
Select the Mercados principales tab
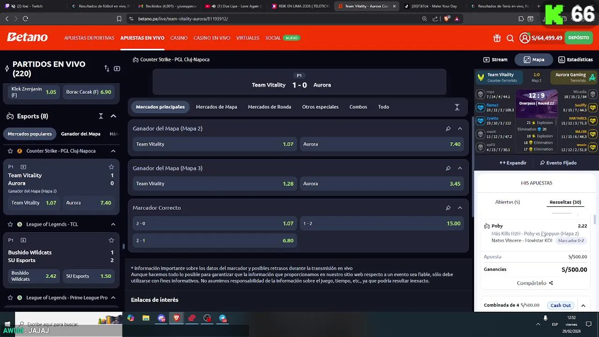tap(160, 107)
